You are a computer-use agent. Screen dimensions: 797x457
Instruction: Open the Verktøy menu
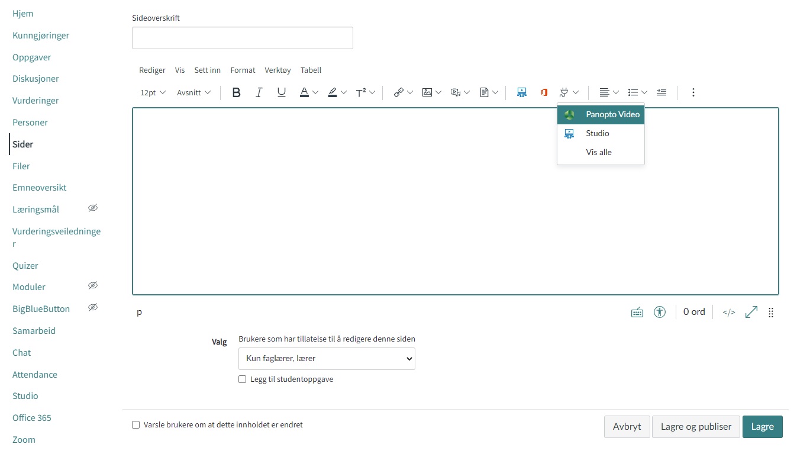click(x=278, y=70)
